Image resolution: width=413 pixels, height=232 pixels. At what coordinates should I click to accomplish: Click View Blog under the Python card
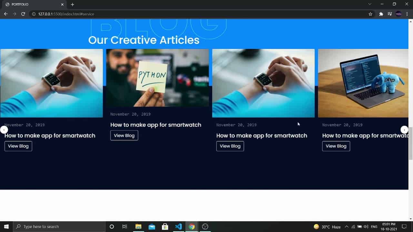pos(124,135)
